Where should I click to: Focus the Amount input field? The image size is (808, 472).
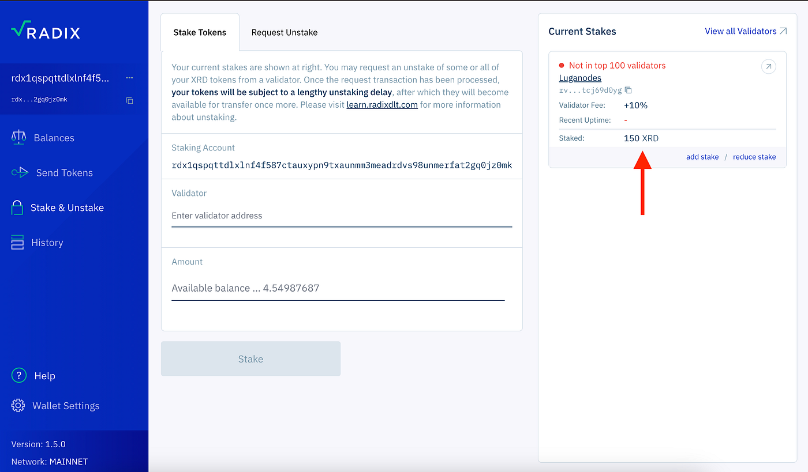click(338, 288)
